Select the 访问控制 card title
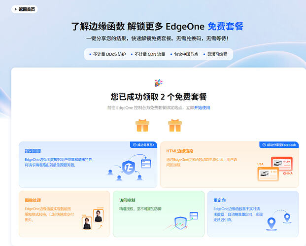The image size is (306, 246). (x=127, y=200)
